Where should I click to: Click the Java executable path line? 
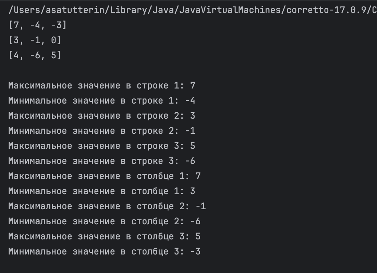[x=193, y=10]
